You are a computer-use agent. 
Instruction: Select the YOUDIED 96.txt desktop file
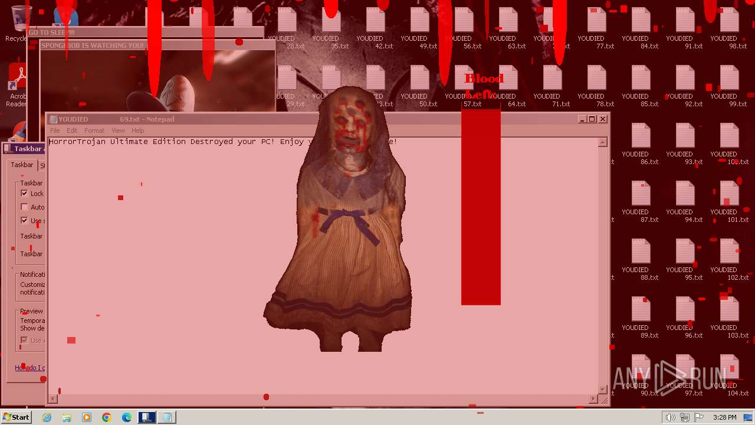pyautogui.click(x=685, y=318)
